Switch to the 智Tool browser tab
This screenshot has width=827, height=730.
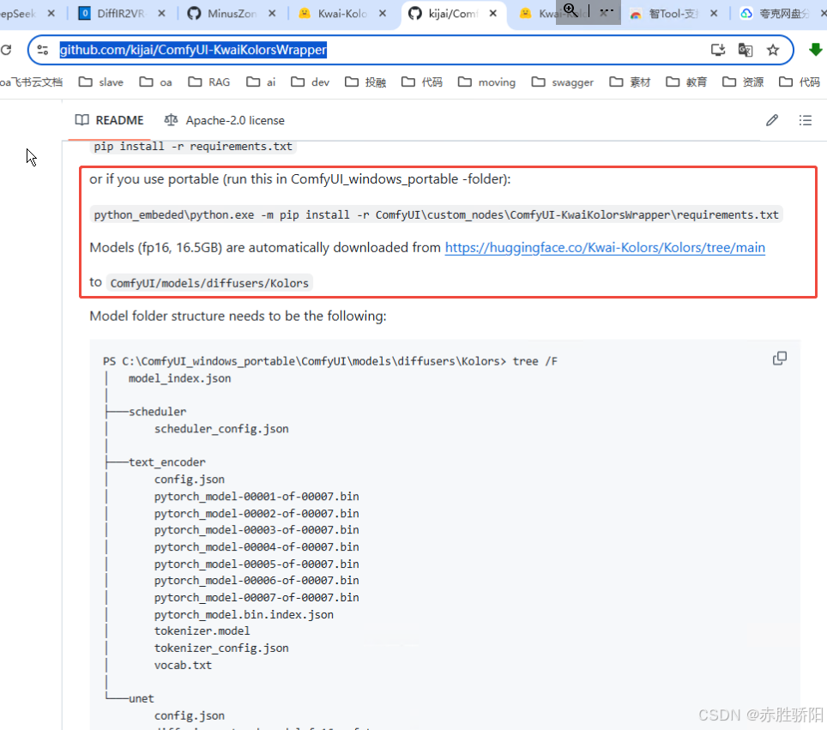coord(673,13)
